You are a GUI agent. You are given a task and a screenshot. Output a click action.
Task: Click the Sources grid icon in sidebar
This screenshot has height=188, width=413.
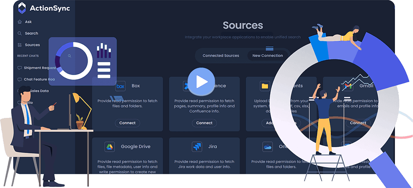[x=19, y=45]
